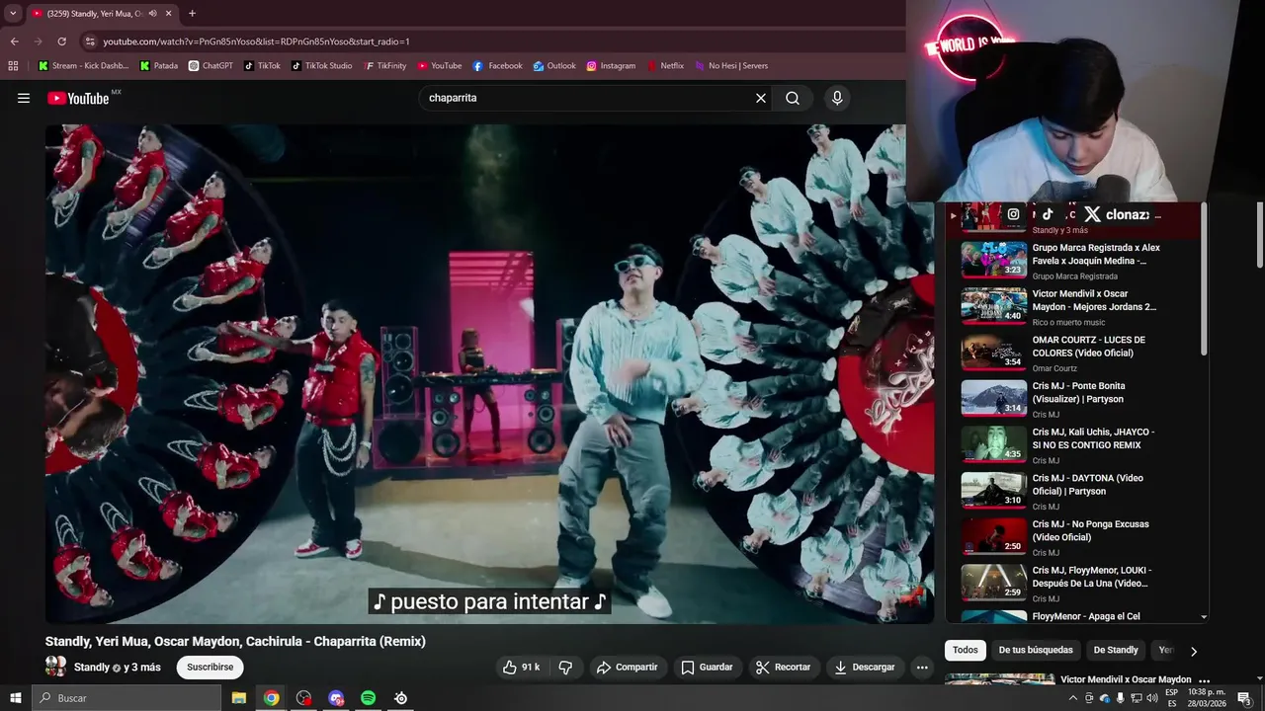The height and width of the screenshot is (711, 1265).
Task: Select the 'Todos' filter chip
Action: tap(966, 650)
